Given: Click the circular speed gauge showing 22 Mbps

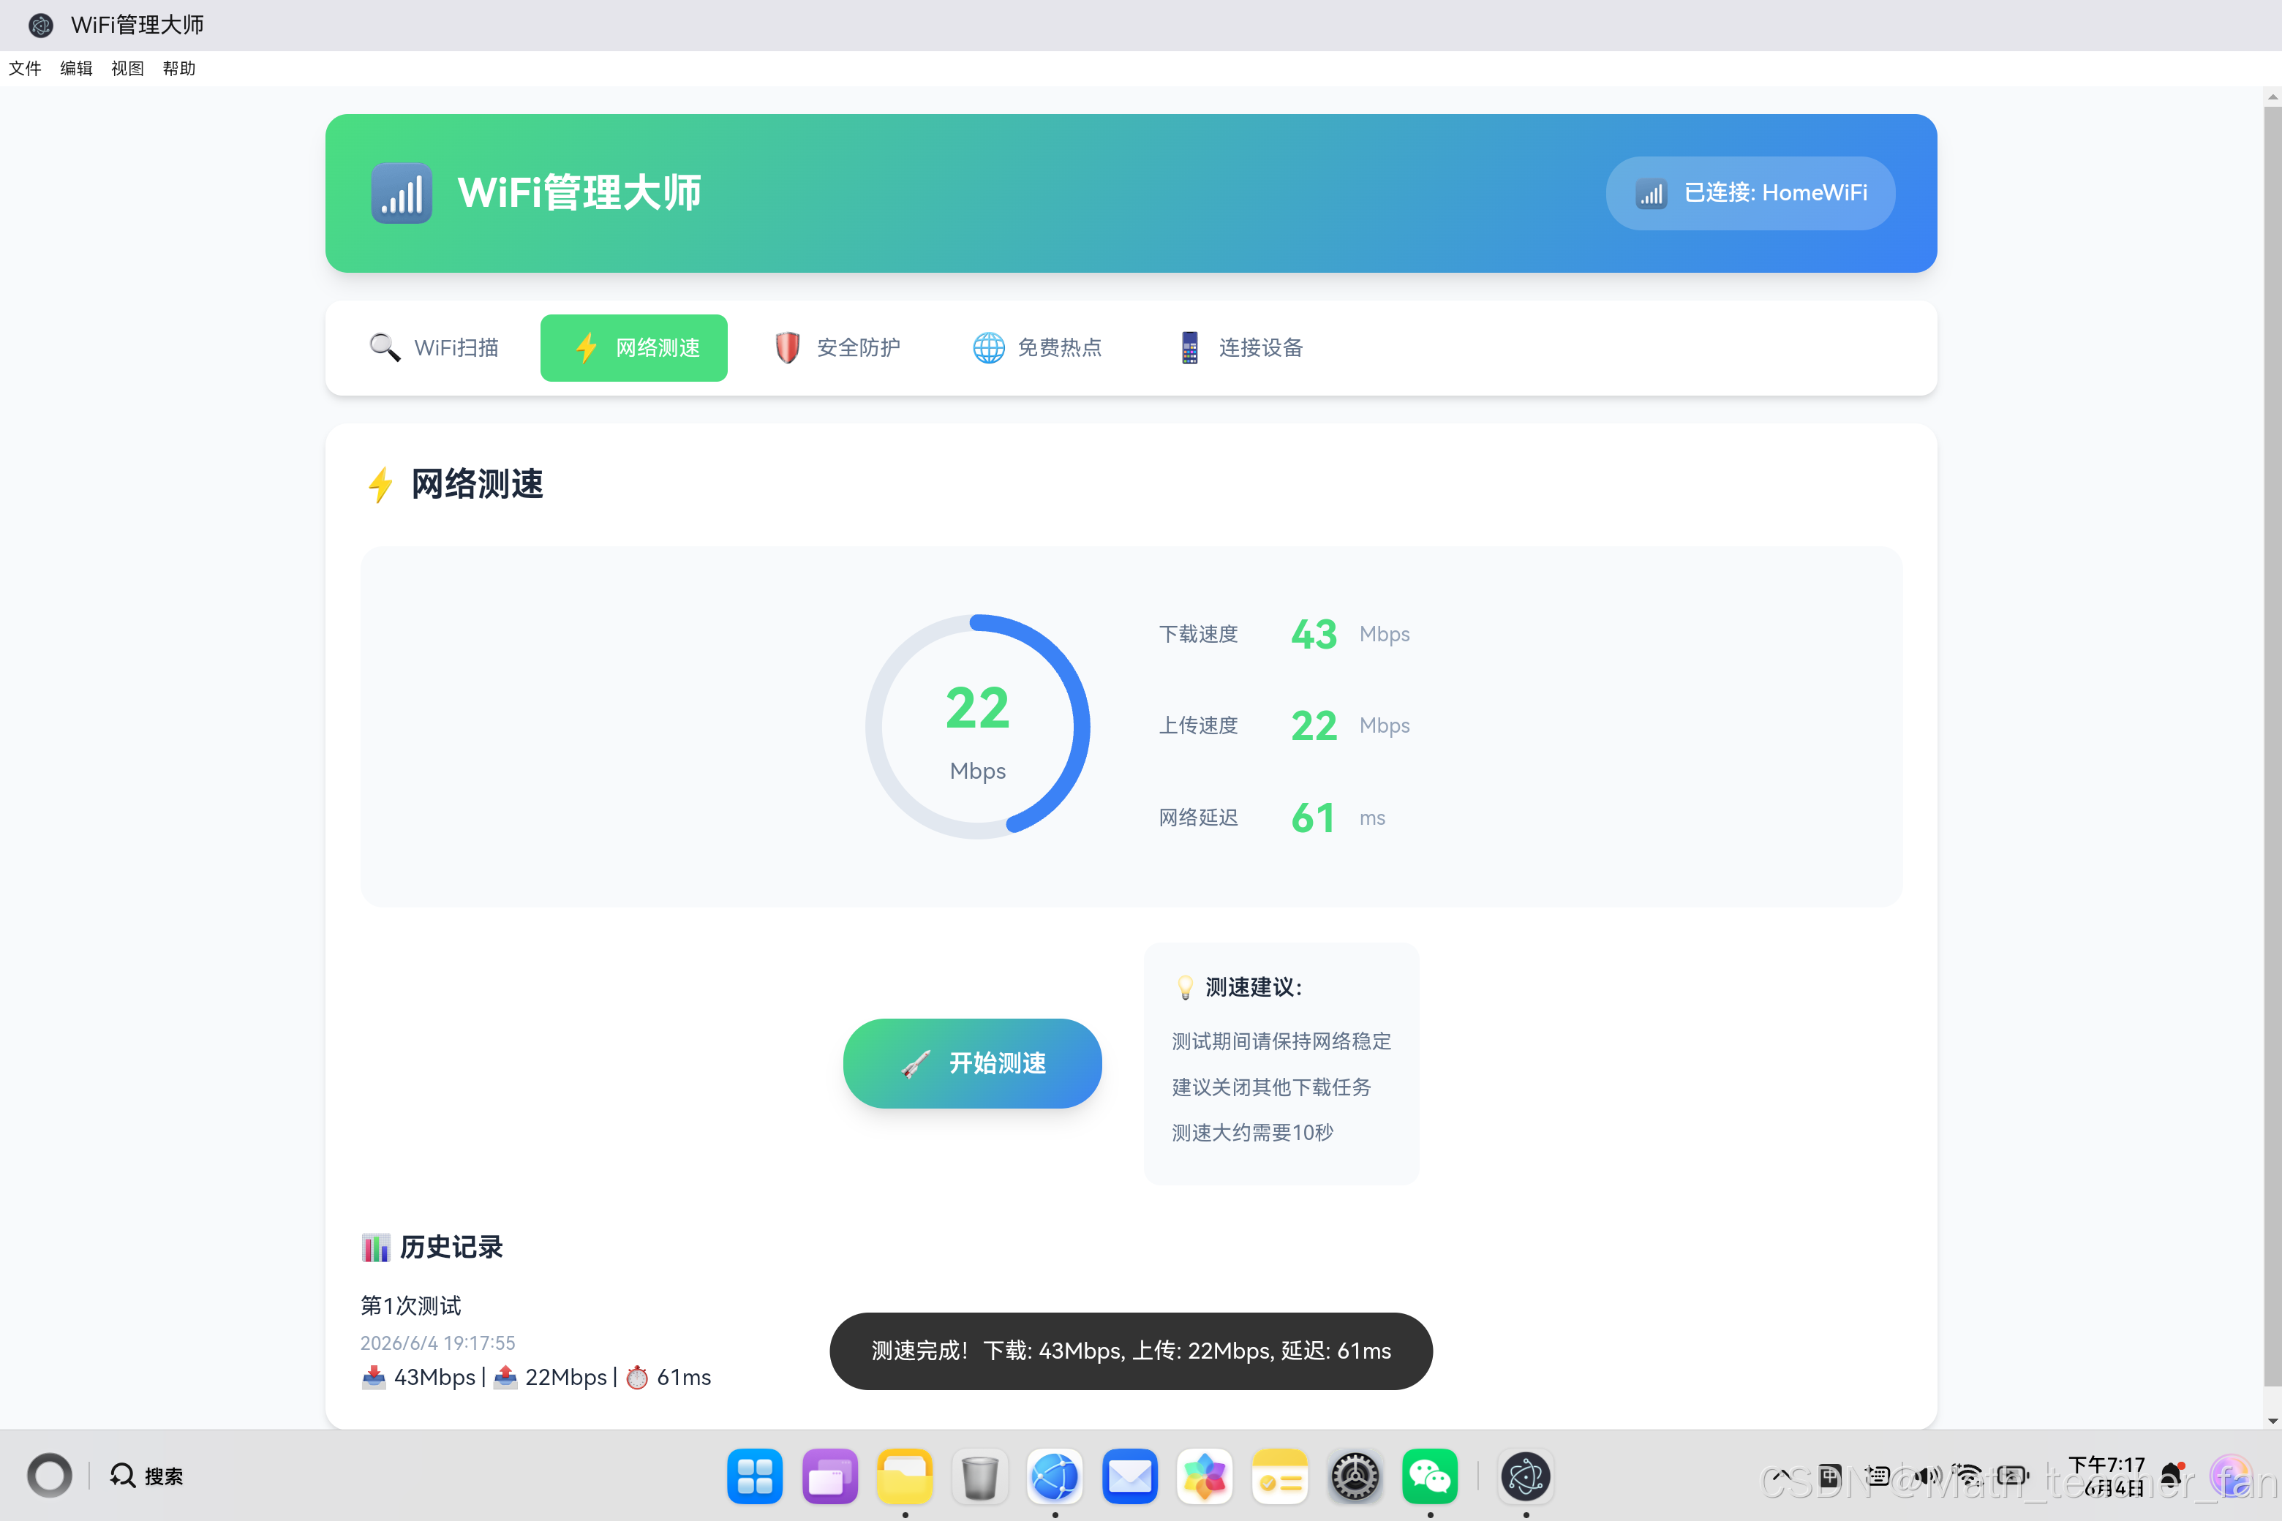Looking at the screenshot, I should tap(977, 727).
